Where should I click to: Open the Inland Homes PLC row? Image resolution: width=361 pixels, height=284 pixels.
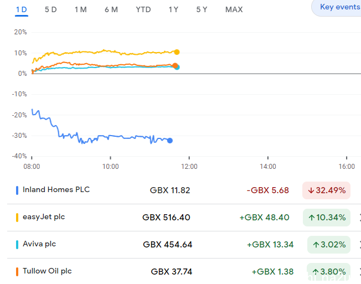(x=184, y=190)
